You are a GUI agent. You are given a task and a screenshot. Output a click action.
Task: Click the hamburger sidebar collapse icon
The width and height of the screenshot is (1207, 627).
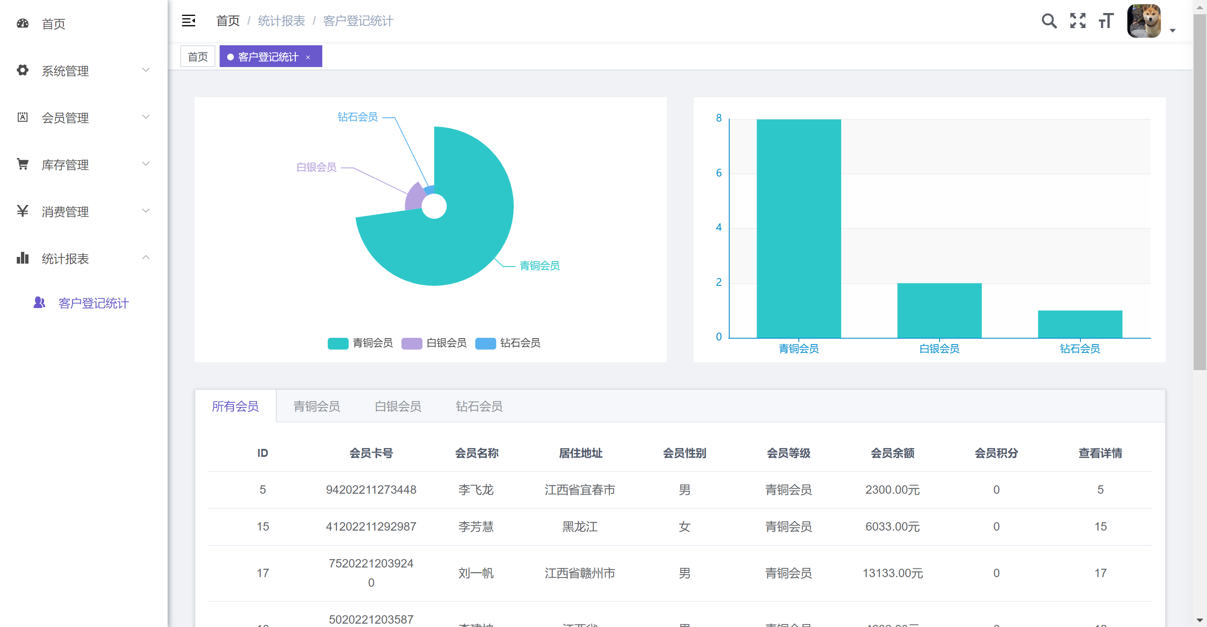pos(188,21)
